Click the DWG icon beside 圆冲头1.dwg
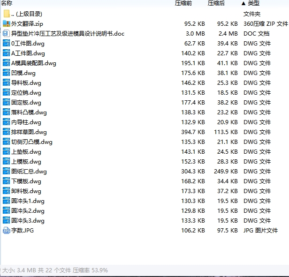The height and width of the screenshot is (277, 289). click(x=6, y=201)
